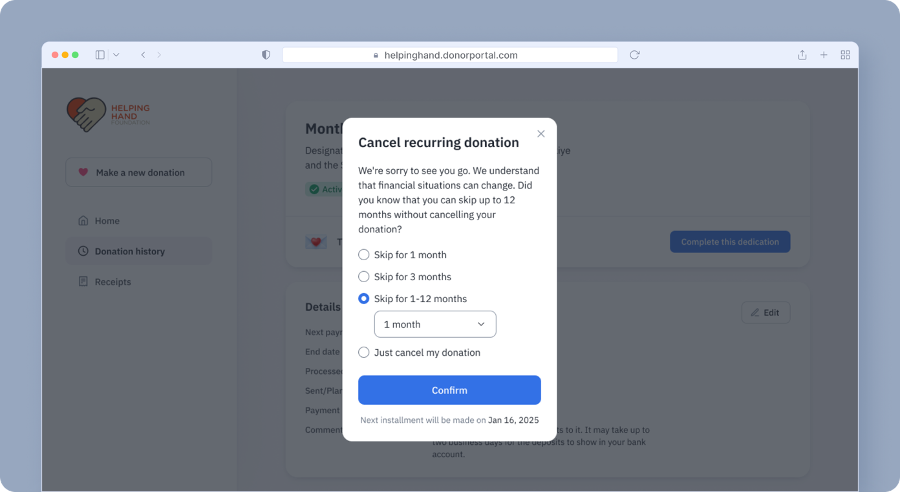Click Complete this dedication
900x492 pixels.
point(730,241)
